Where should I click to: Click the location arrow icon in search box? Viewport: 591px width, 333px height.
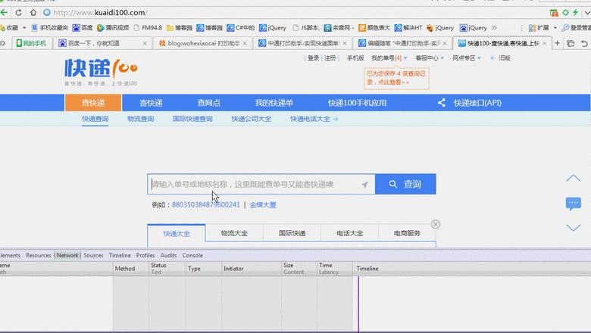pos(364,185)
